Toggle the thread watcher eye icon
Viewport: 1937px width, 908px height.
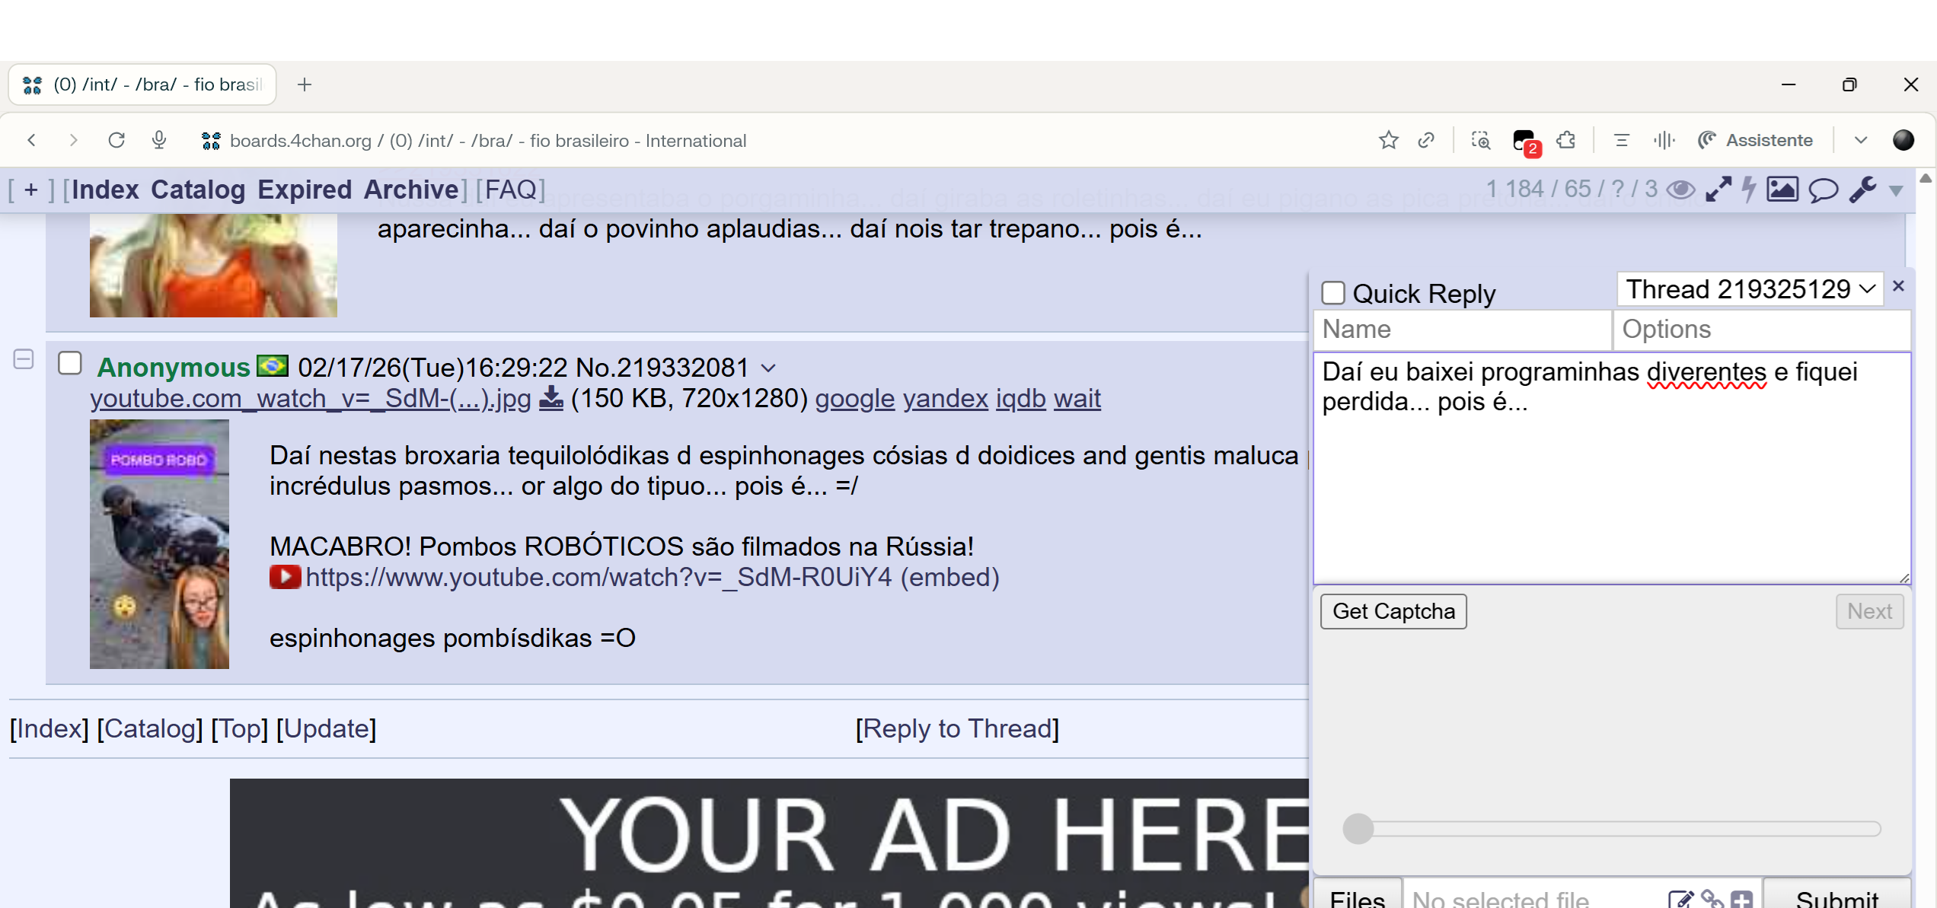tap(1680, 190)
